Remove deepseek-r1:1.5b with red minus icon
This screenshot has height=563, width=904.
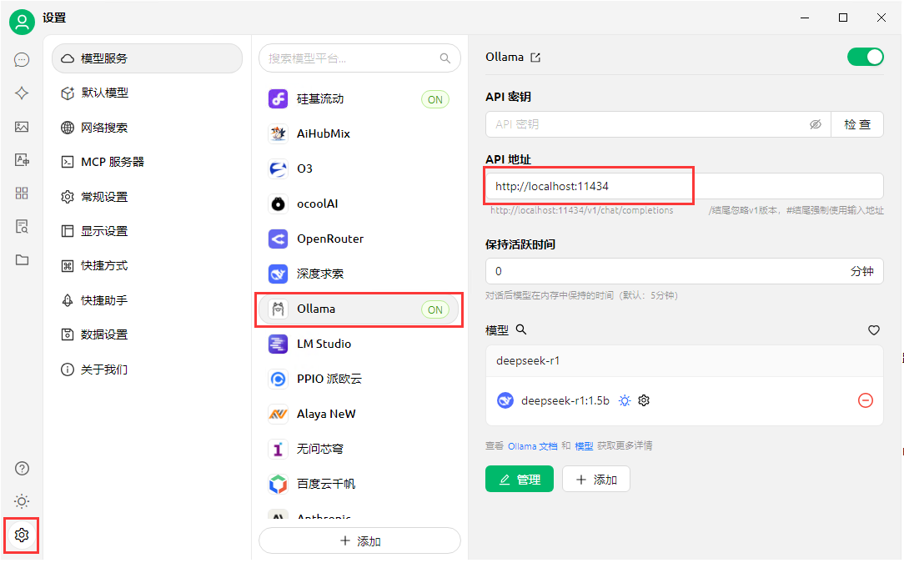point(866,400)
